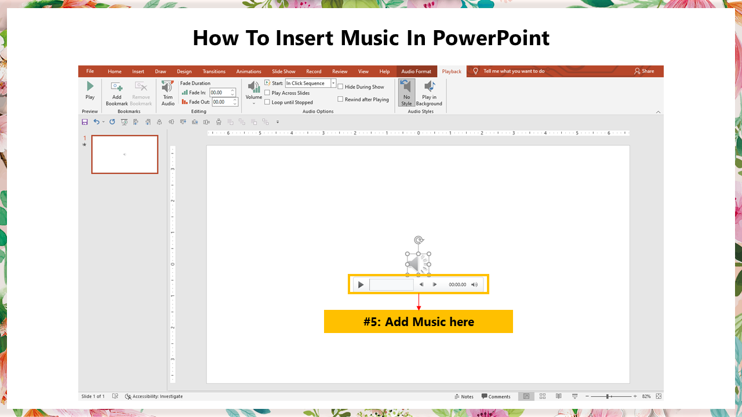
Task: Toggle the Notes pane
Action: 464,397
